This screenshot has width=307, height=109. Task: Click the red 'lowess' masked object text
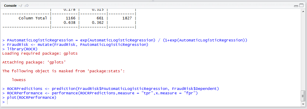19,80
